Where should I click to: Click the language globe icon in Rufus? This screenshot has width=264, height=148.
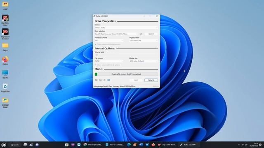[x=96, y=80]
